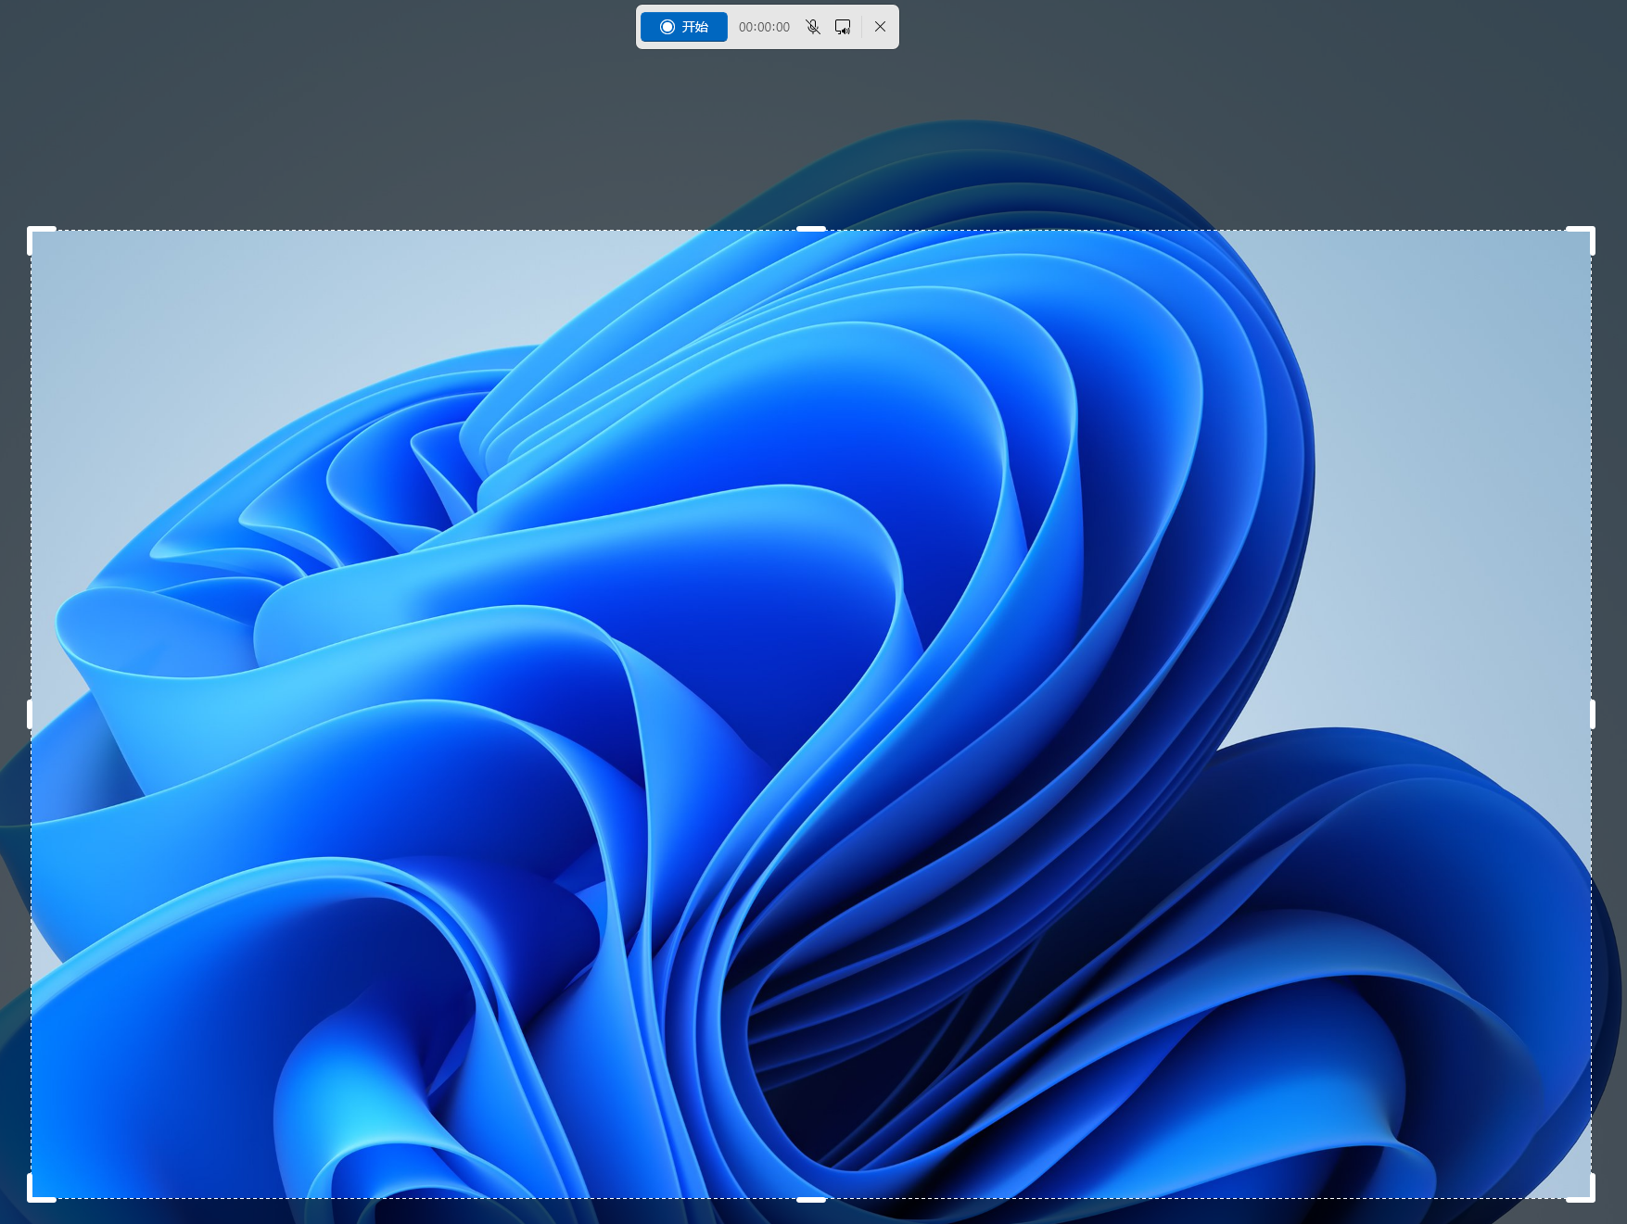Click the 开始 button to start recording
The width and height of the screenshot is (1627, 1224).
click(x=684, y=27)
